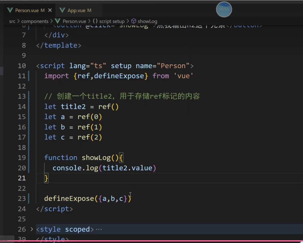303x243 pixels.
Task: Click the braces icon beside script setup breadcrumb
Action: point(95,21)
